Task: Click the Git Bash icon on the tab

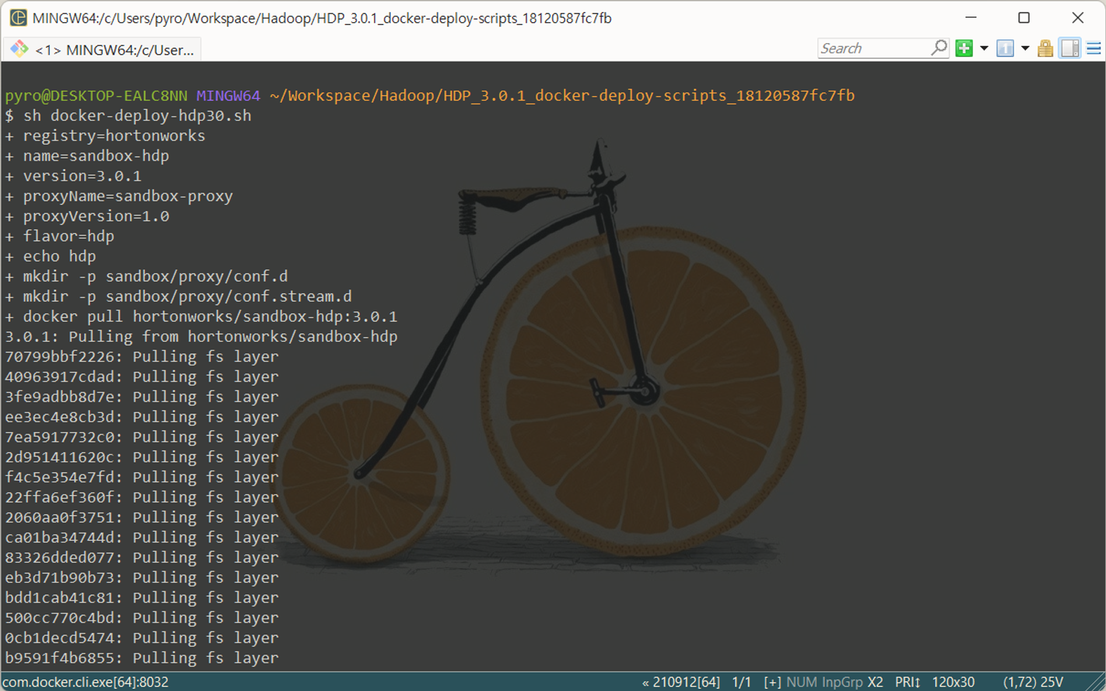Action: point(20,49)
